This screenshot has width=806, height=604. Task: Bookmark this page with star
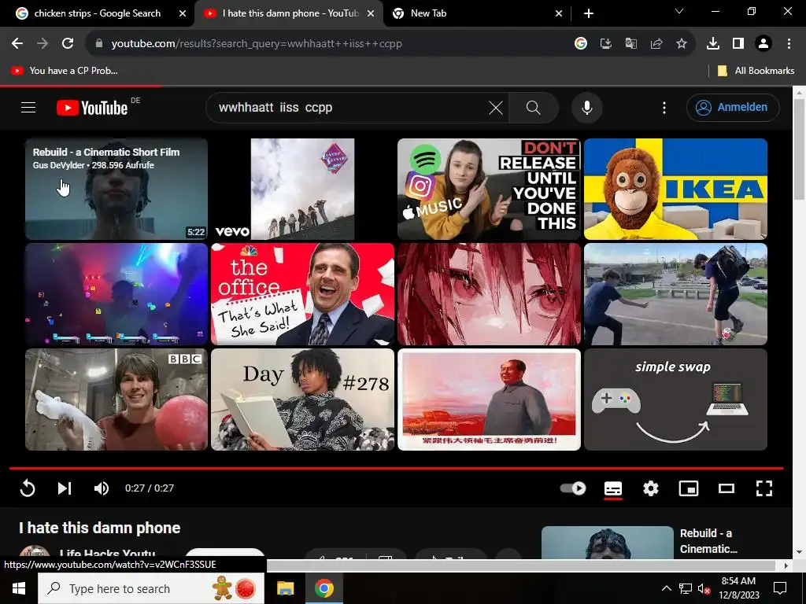tap(682, 44)
